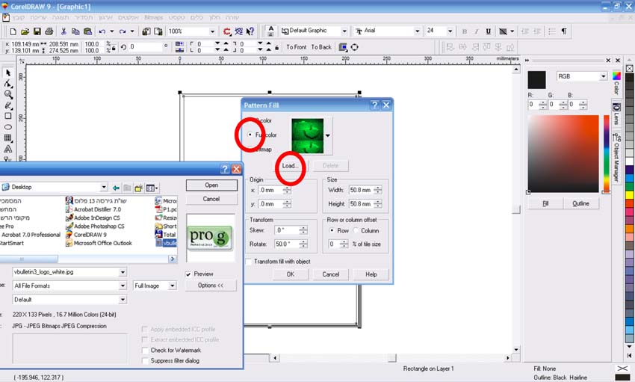Undo the last action with the undo arrow

tap(102, 31)
